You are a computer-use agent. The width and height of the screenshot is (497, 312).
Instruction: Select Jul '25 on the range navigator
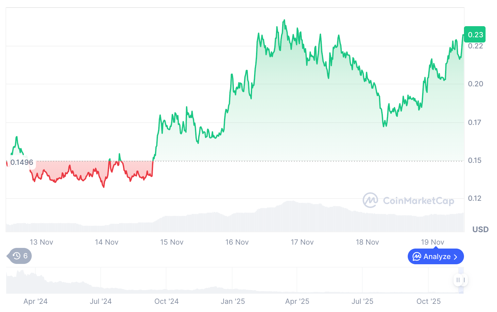362,301
